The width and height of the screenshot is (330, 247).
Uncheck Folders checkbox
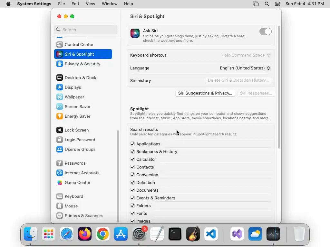pos(132,206)
